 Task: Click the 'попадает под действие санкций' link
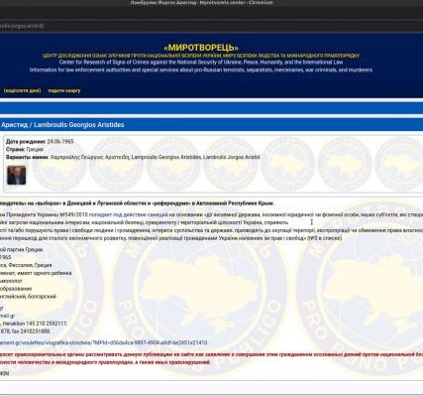pos(129,214)
